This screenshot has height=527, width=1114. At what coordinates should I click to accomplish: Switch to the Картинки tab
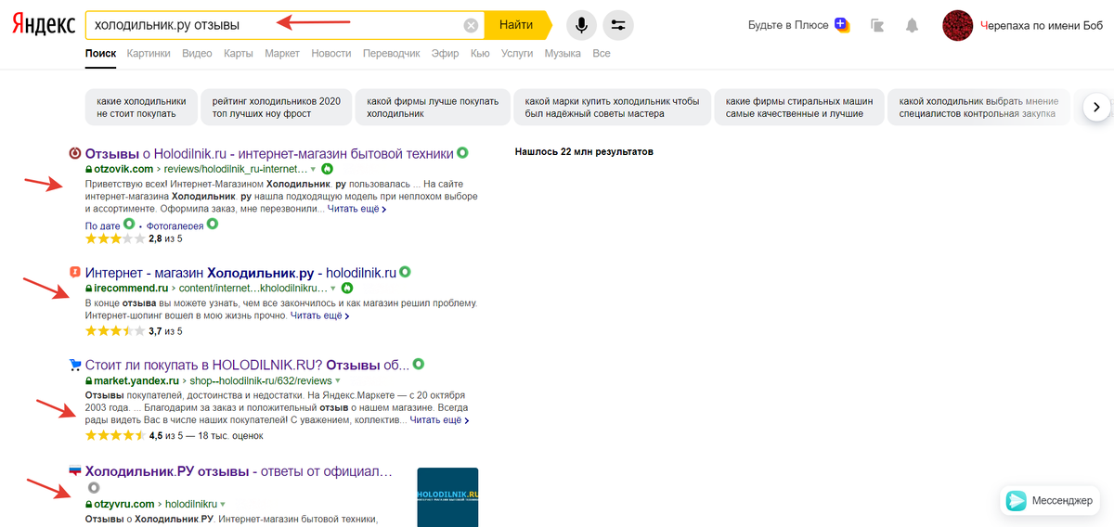click(x=149, y=54)
